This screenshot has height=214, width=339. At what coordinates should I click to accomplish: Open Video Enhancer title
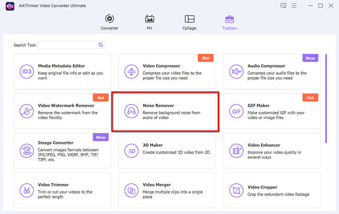click(x=264, y=145)
